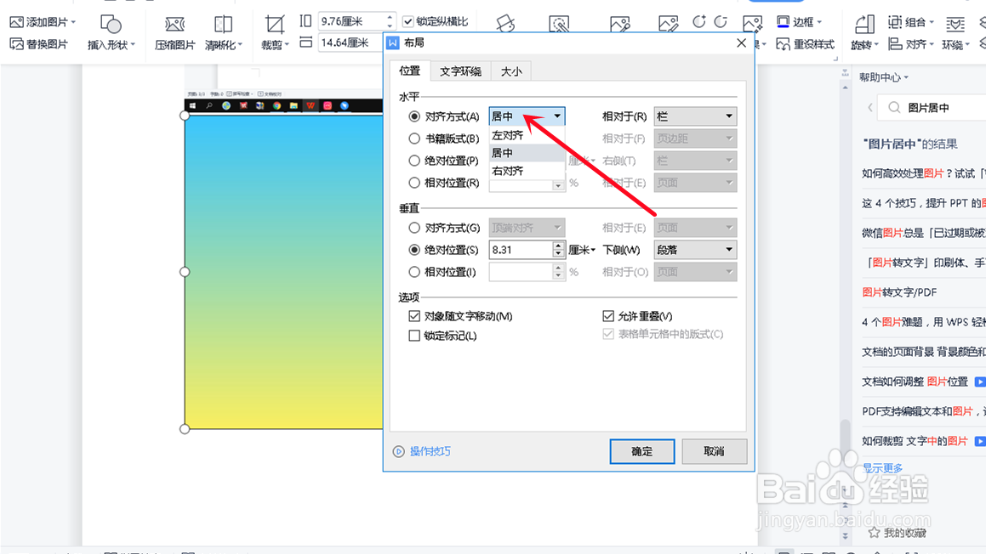Image resolution: width=986 pixels, height=554 pixels.
Task: Select horizontal 绝对位置(P) radio button
Action: point(413,161)
